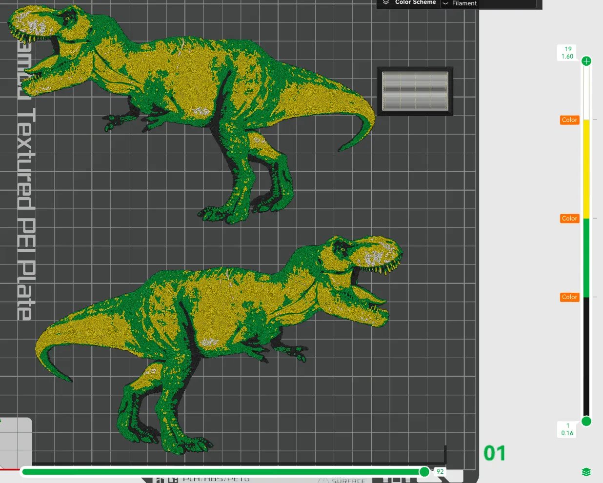Click the green layers stack icon
This screenshot has width=603, height=483.
click(x=586, y=472)
